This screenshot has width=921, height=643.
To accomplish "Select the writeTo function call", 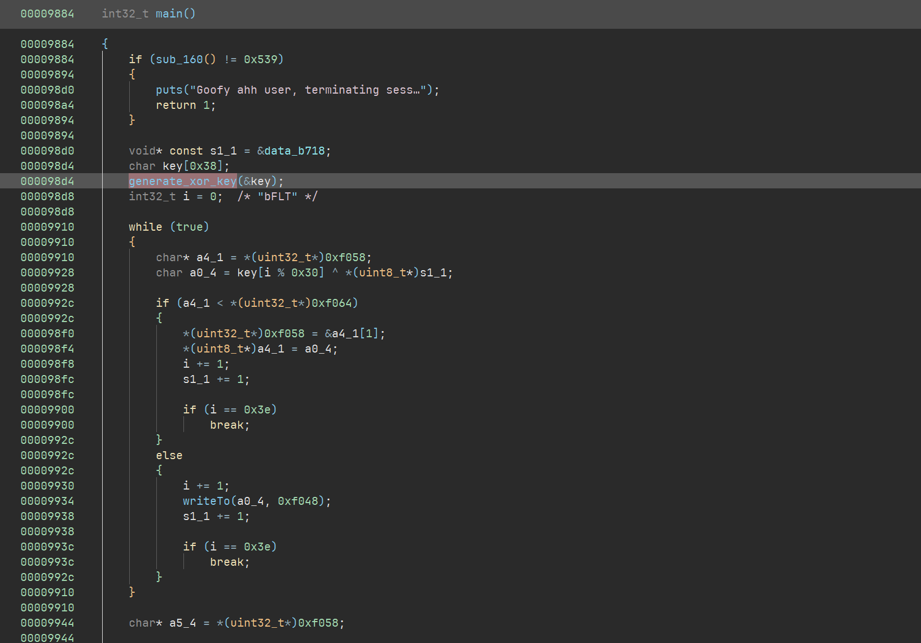I will 206,501.
